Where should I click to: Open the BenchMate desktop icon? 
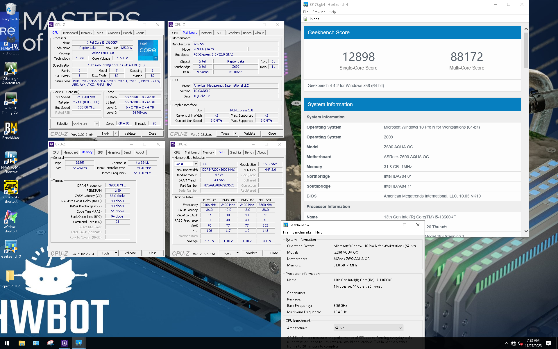(11, 130)
